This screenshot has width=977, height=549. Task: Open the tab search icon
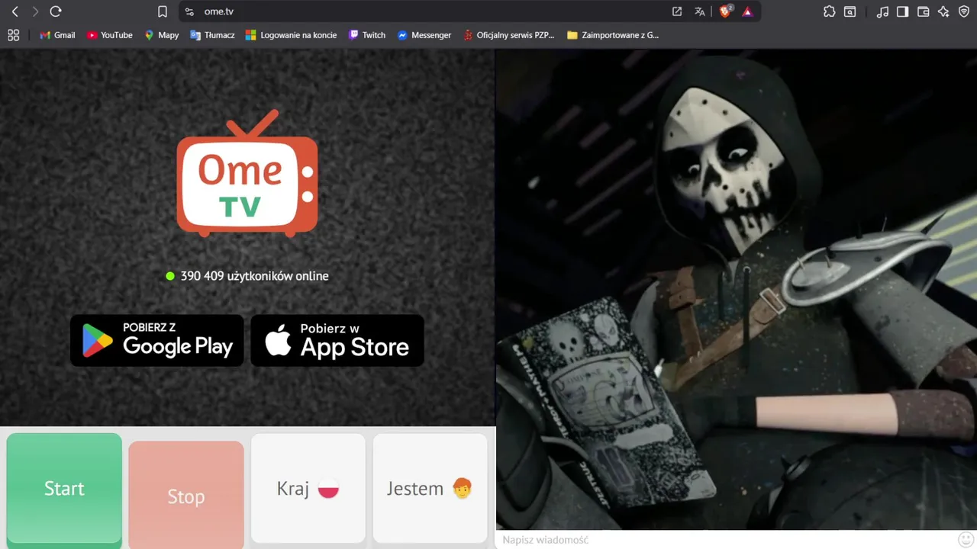pyautogui.click(x=850, y=11)
